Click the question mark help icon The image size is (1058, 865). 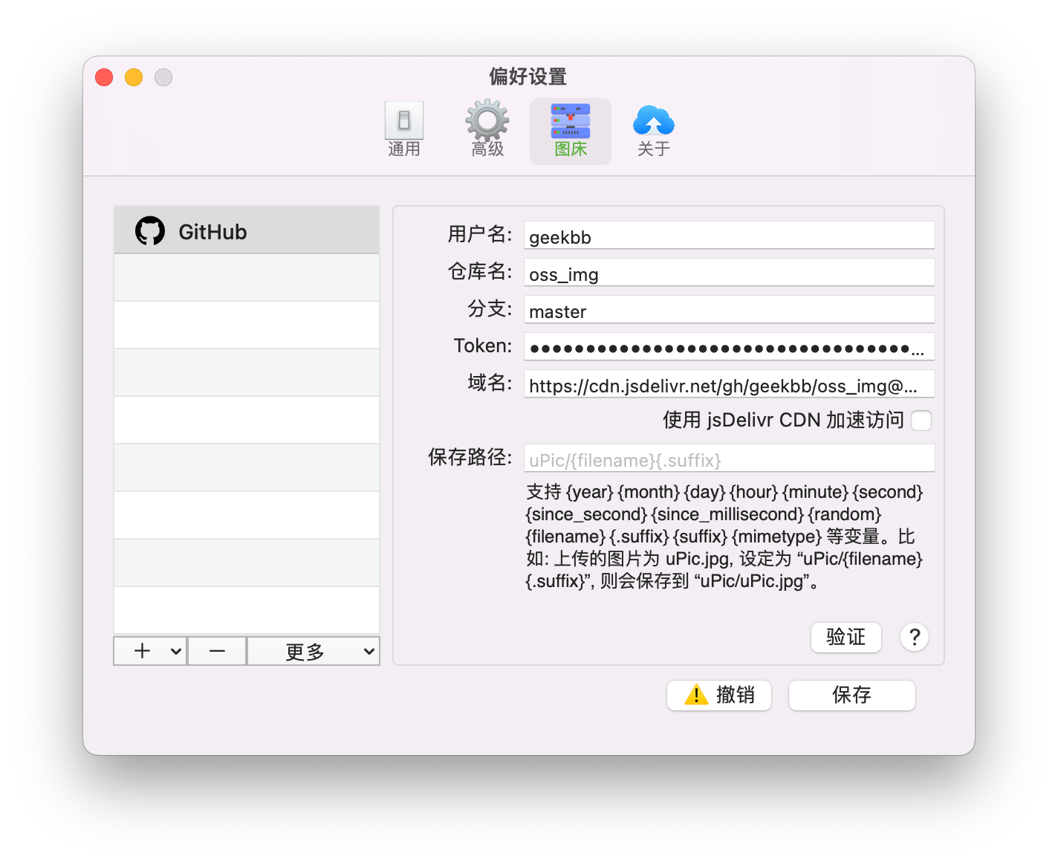tap(914, 637)
